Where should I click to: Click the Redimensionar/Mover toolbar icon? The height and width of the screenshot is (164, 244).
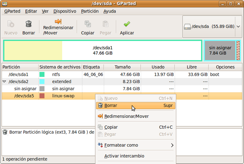[58, 22]
